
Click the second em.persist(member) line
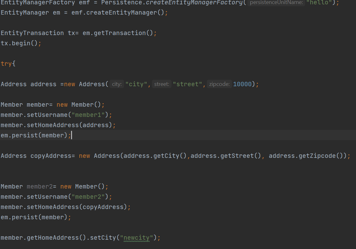pos(36,217)
